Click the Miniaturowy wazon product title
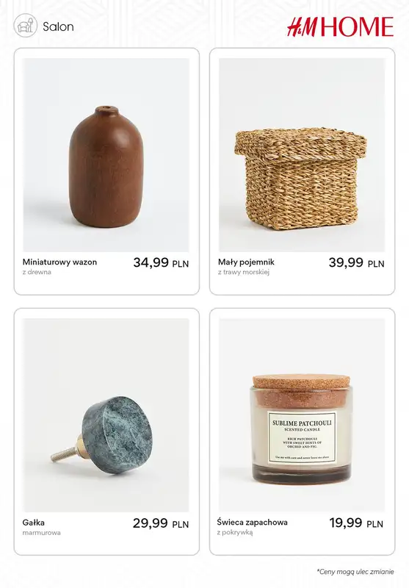409x588 pixels. tap(59, 262)
